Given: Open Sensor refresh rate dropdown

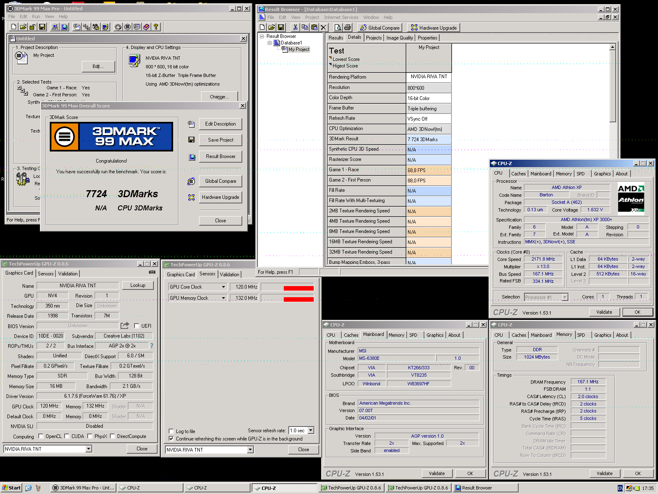Looking at the screenshot, I should pyautogui.click(x=310, y=430).
